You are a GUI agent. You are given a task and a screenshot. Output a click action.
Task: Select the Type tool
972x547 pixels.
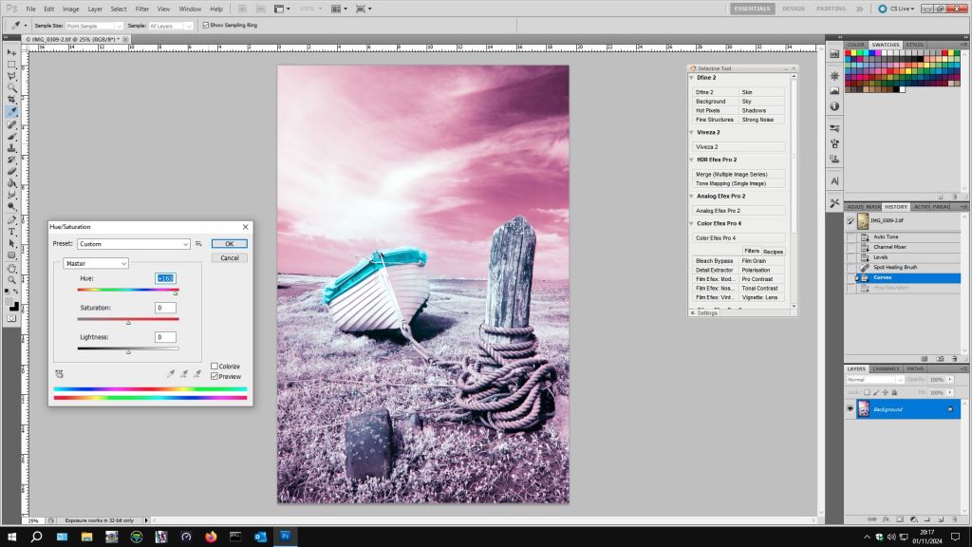(12, 231)
